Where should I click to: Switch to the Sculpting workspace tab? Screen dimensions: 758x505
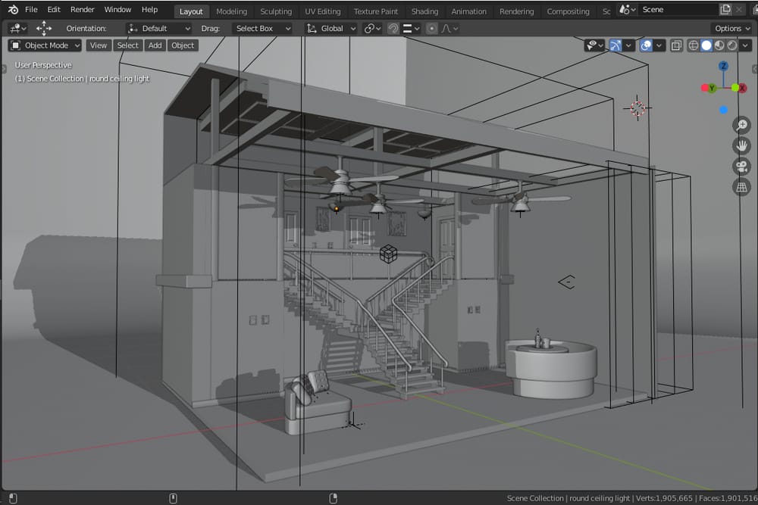click(x=276, y=11)
